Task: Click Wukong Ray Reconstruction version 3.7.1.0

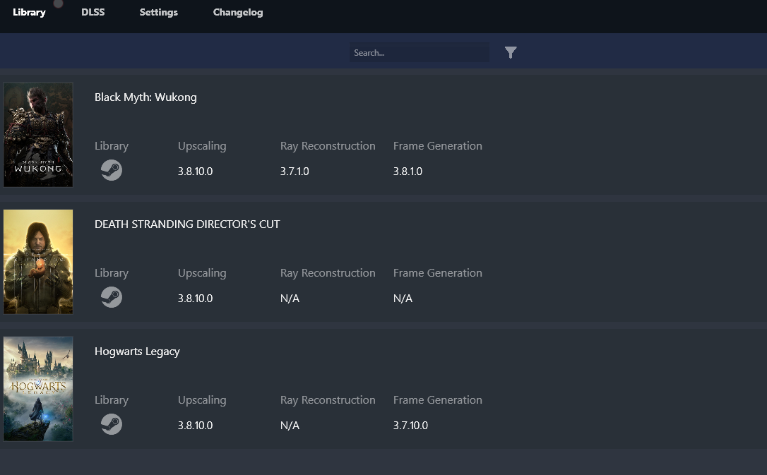Action: click(x=295, y=171)
